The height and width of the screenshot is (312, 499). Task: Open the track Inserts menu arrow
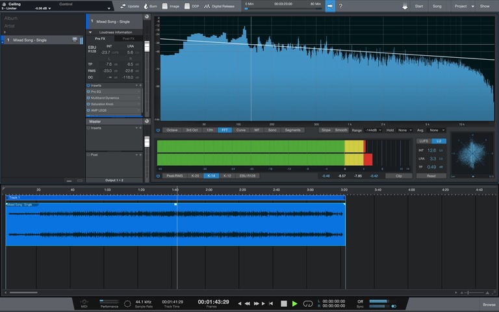[x=136, y=85]
